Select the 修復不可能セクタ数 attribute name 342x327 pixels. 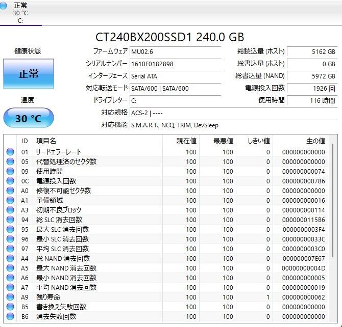tap(63, 190)
